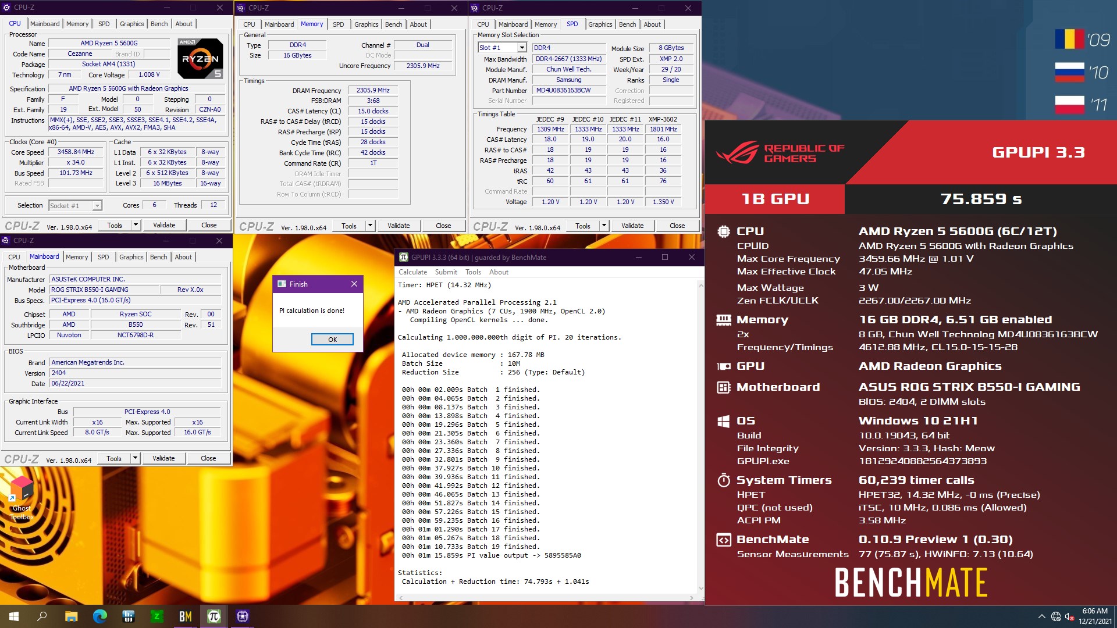Click the 75.859 s result text

(981, 199)
